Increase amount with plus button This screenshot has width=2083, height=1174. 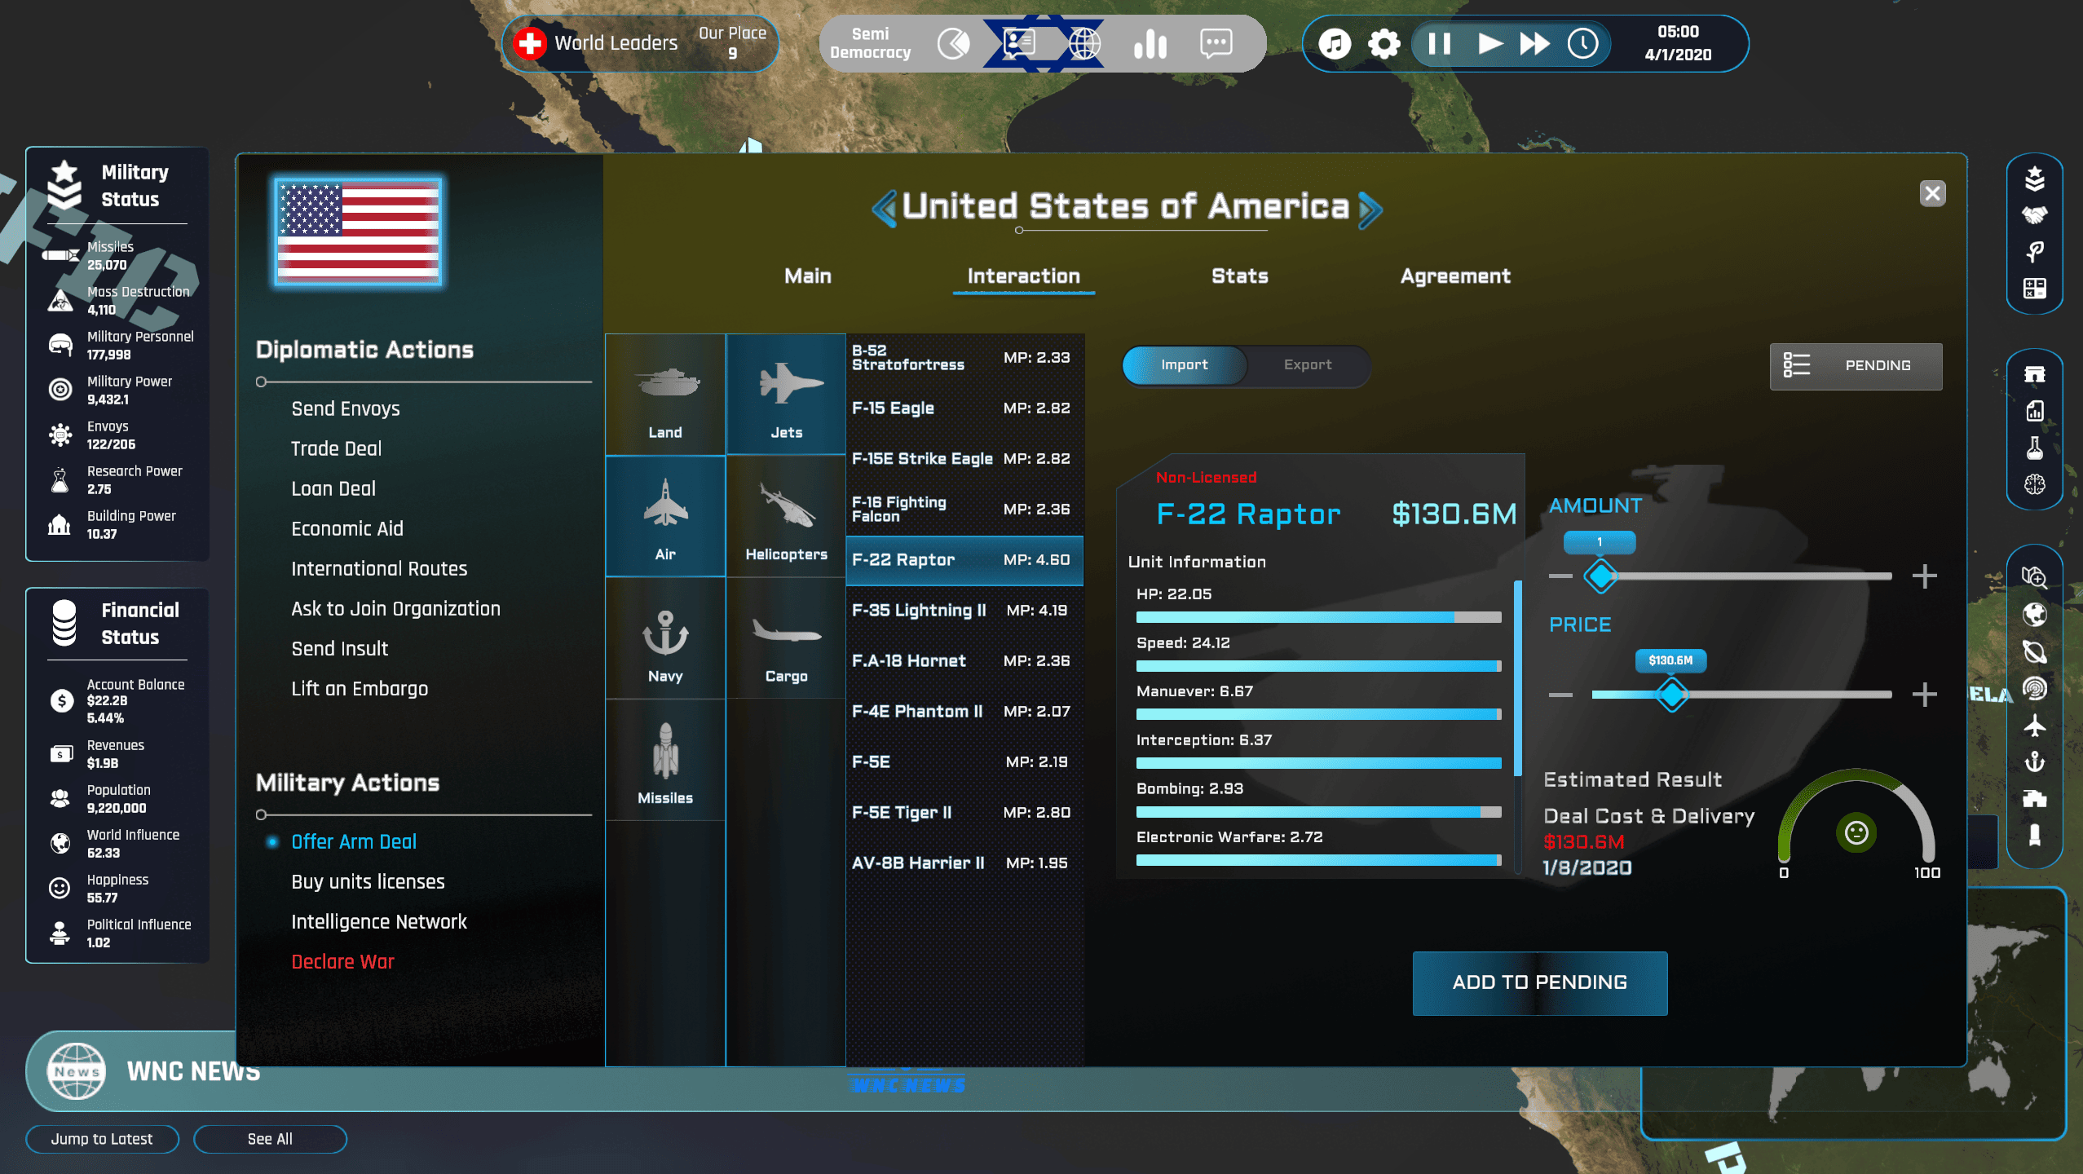[x=1924, y=576]
